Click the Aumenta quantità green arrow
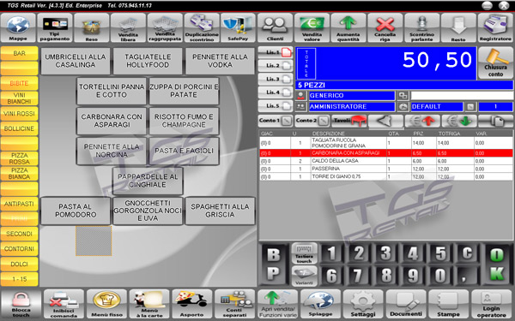 (x=348, y=28)
